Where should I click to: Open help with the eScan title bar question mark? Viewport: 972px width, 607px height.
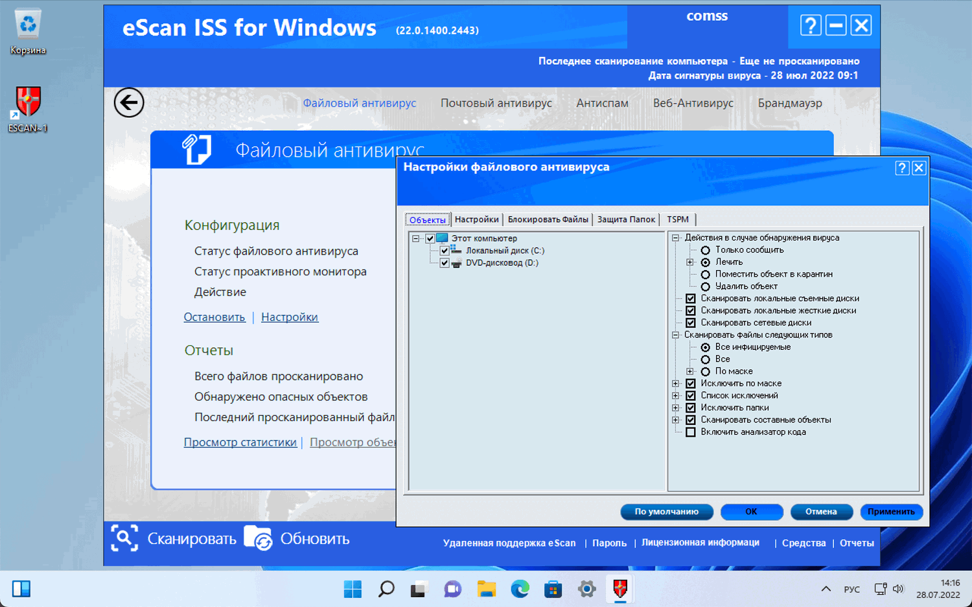tap(811, 25)
